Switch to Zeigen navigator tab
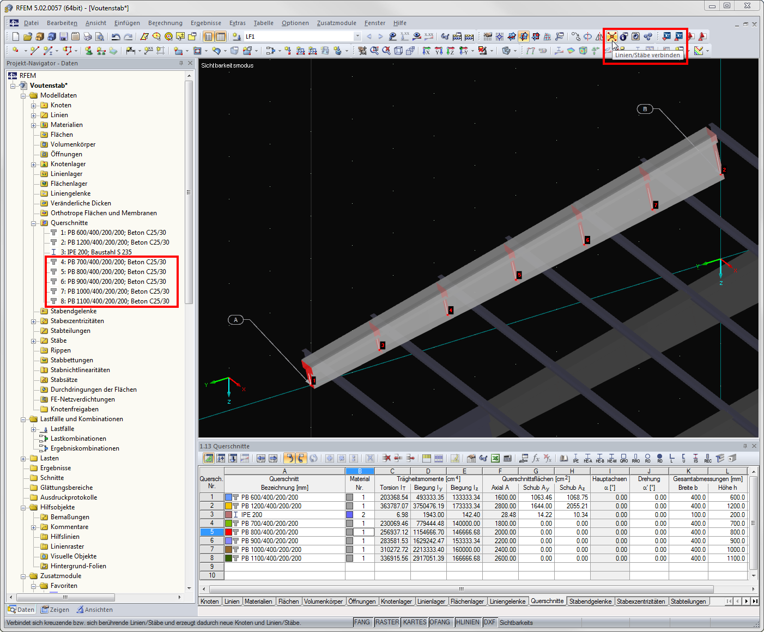 click(56, 610)
